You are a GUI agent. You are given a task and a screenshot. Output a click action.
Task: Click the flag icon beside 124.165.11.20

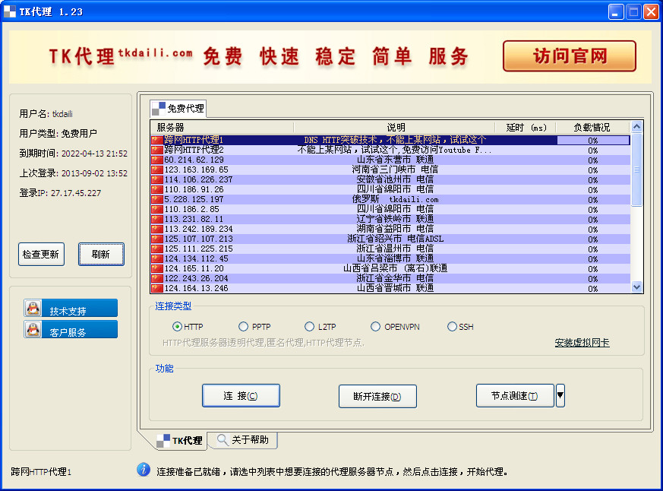[x=156, y=269]
